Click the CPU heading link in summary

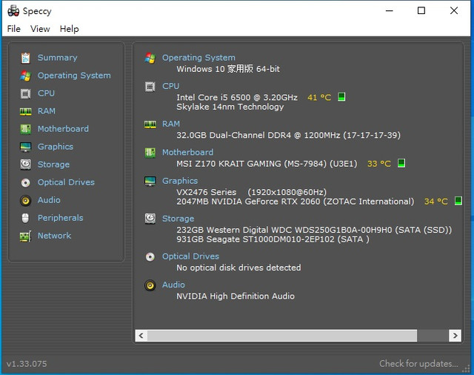[x=171, y=86]
